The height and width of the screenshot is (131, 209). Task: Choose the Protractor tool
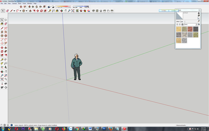click(x=2, y=63)
